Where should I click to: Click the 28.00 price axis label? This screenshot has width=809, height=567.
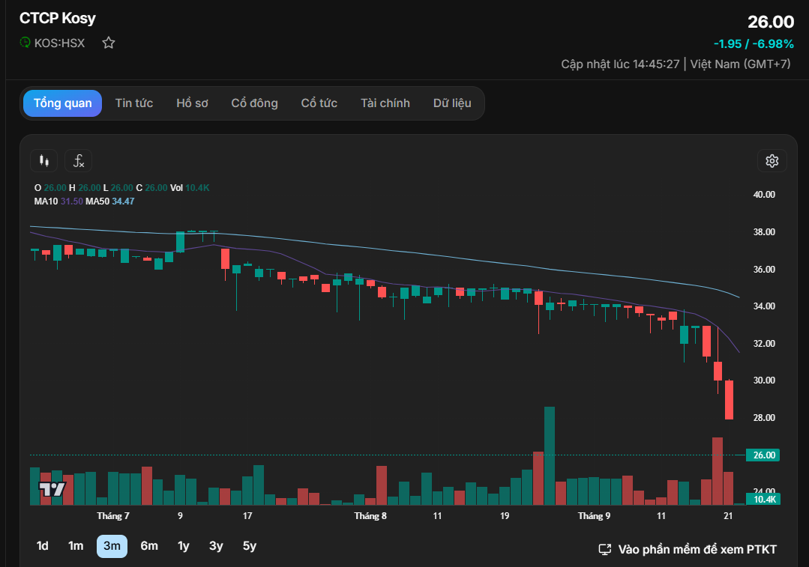764,417
